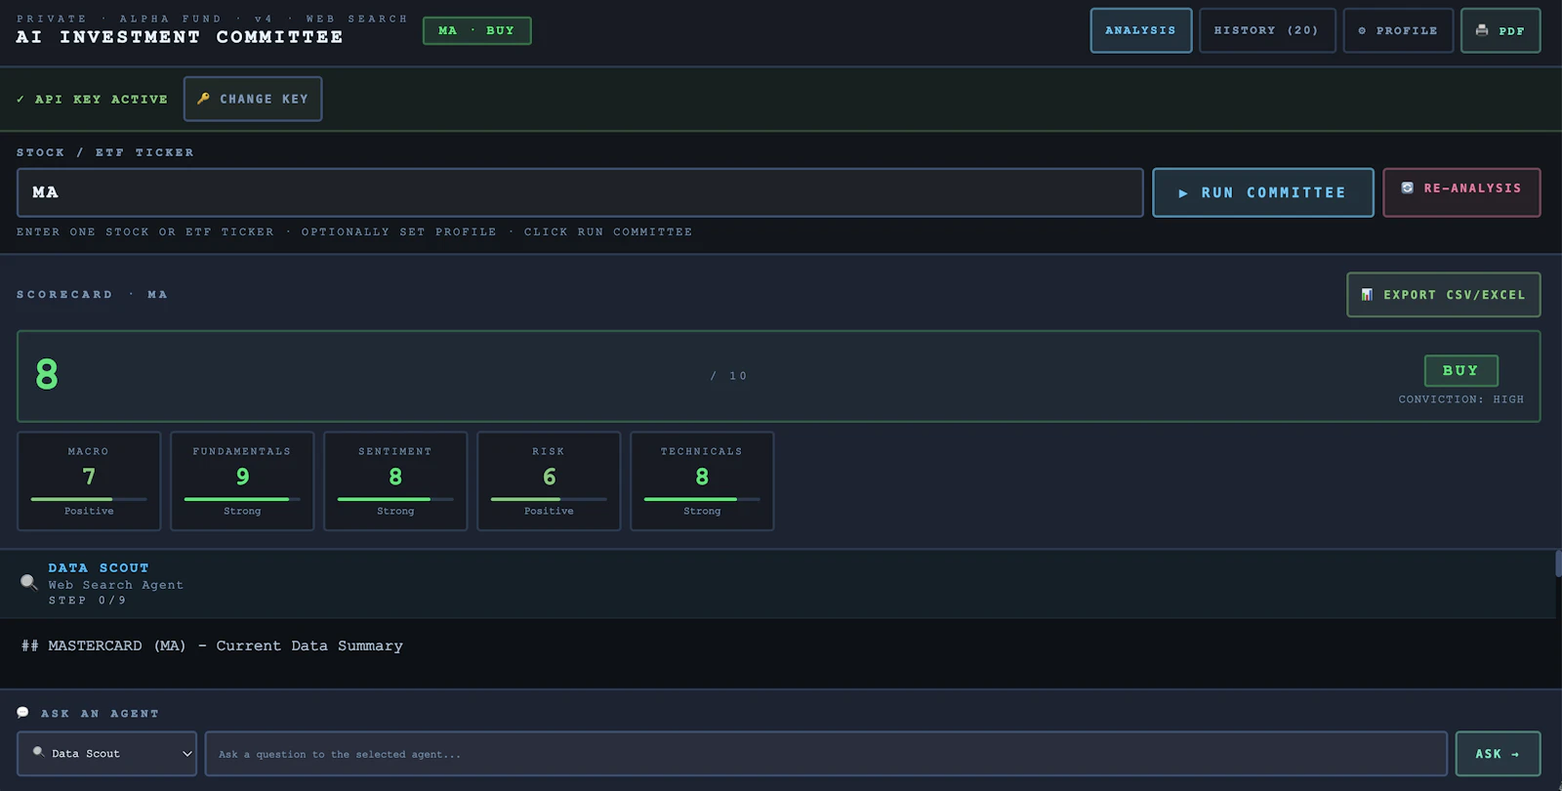Open the Profile tab

[1398, 30]
